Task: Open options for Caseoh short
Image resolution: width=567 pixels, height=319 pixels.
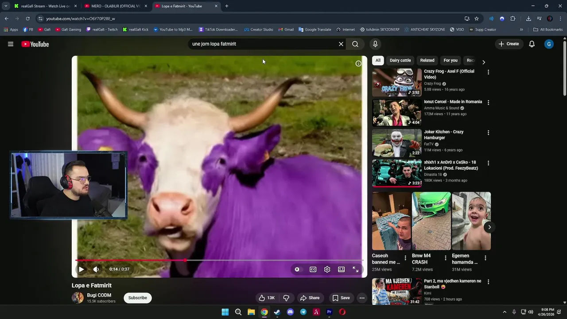Action: pos(405,258)
